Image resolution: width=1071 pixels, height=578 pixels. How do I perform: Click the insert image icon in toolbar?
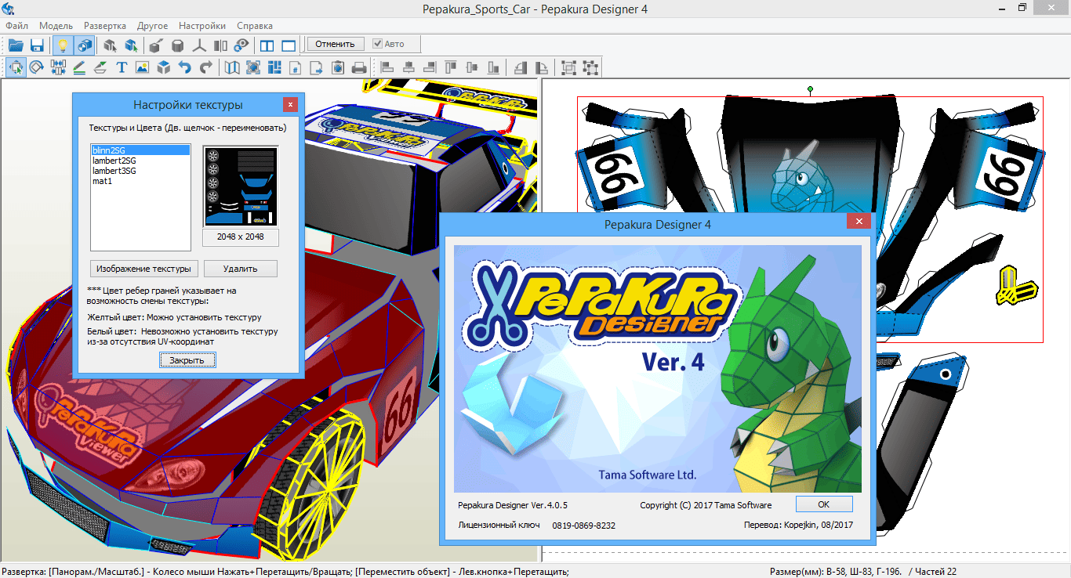142,67
